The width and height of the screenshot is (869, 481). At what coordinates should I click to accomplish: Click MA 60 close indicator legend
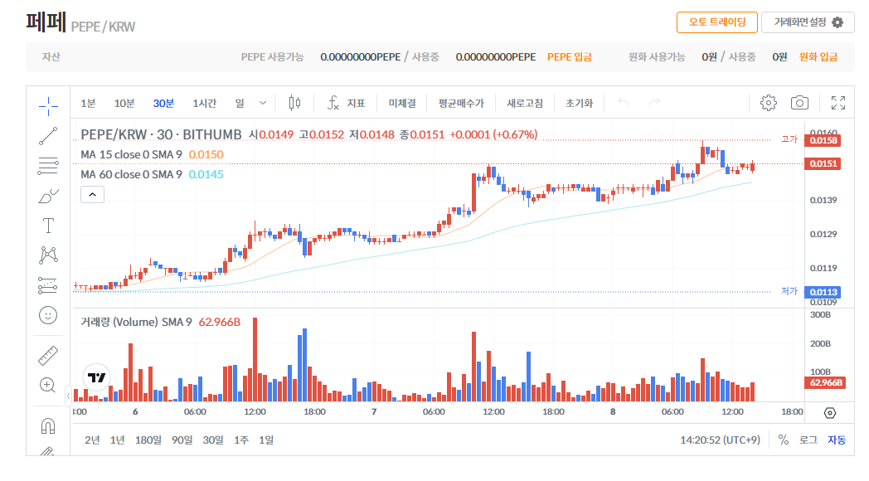(x=131, y=174)
